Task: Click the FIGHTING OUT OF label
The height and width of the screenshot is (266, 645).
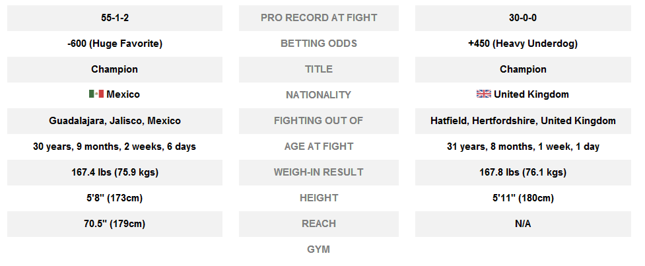Action: [x=319, y=121]
